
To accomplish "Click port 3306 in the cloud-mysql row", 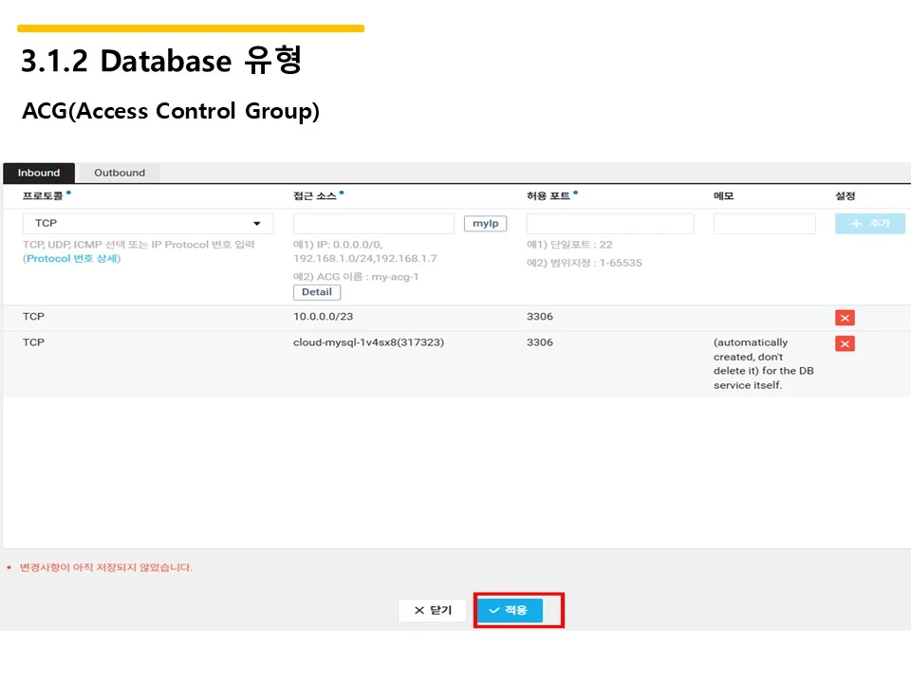I will (540, 342).
